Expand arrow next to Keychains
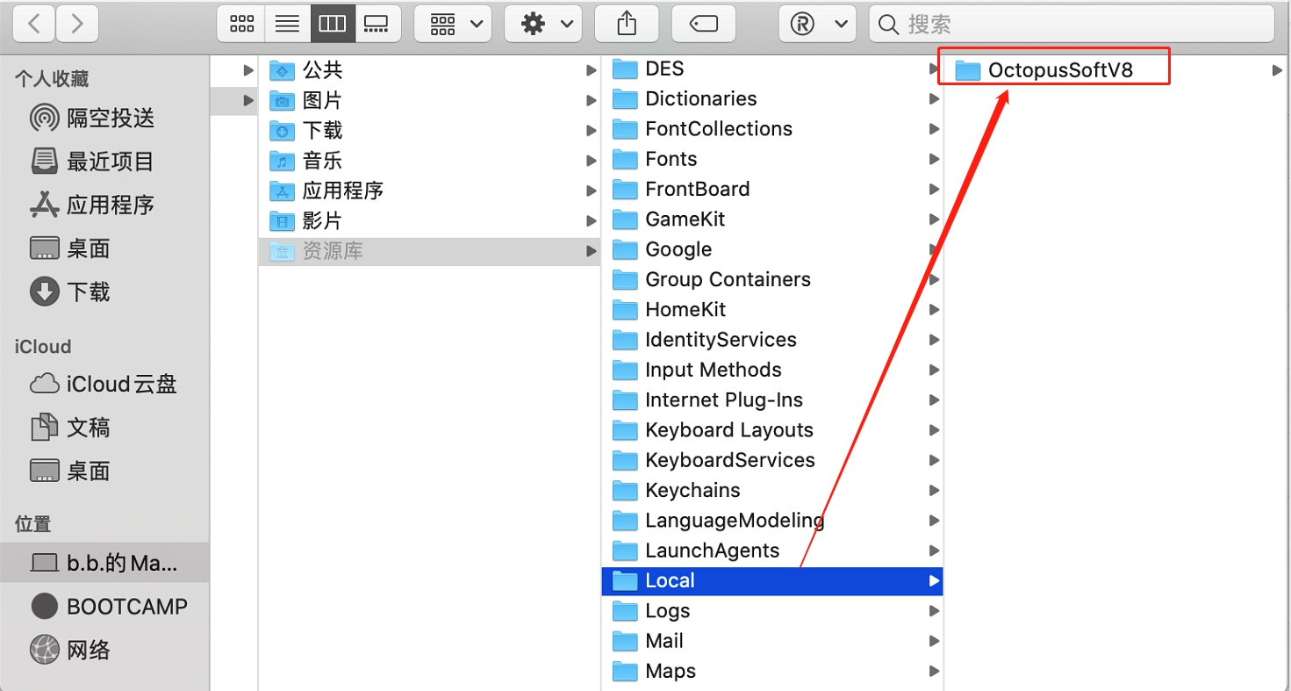 (934, 490)
